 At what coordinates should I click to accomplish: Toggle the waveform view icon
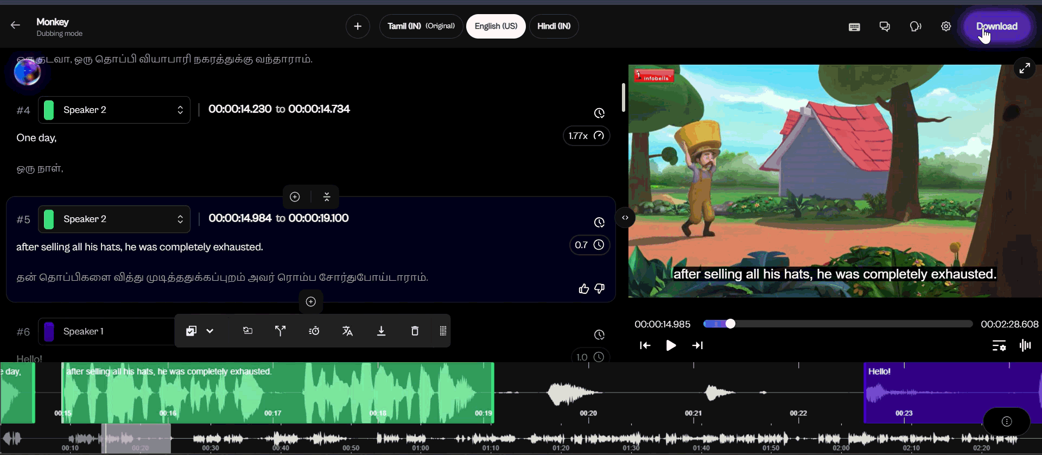1025,345
